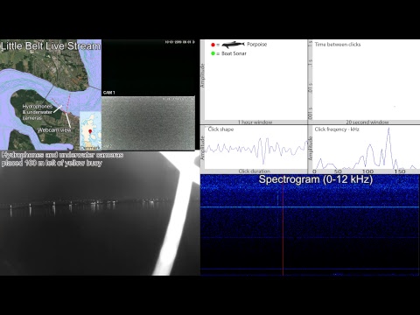This screenshot has width=420, height=315.
Task: Click the satellite map of Little Belt
Action: pyautogui.click(x=51, y=94)
